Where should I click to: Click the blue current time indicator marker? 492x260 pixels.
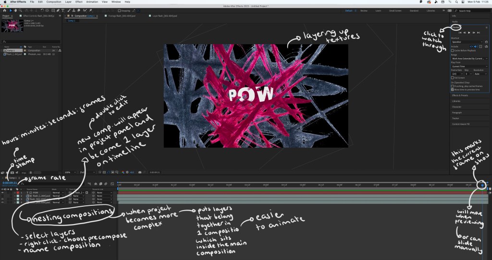(482, 185)
